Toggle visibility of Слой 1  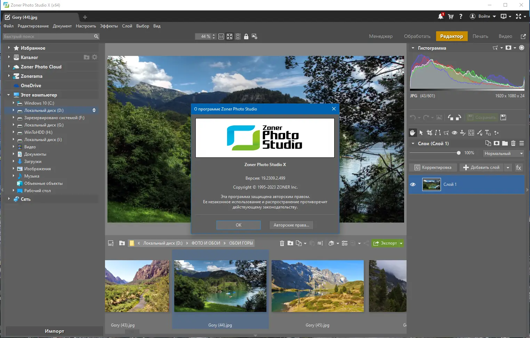(413, 184)
